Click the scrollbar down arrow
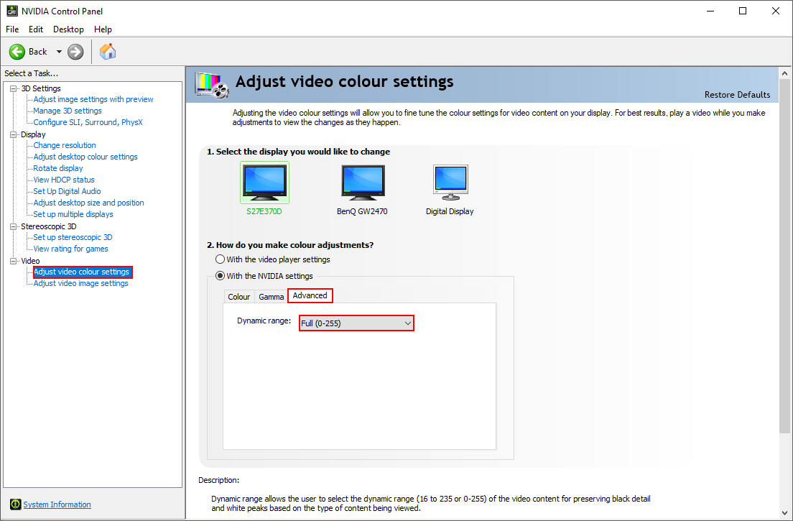 (x=785, y=512)
